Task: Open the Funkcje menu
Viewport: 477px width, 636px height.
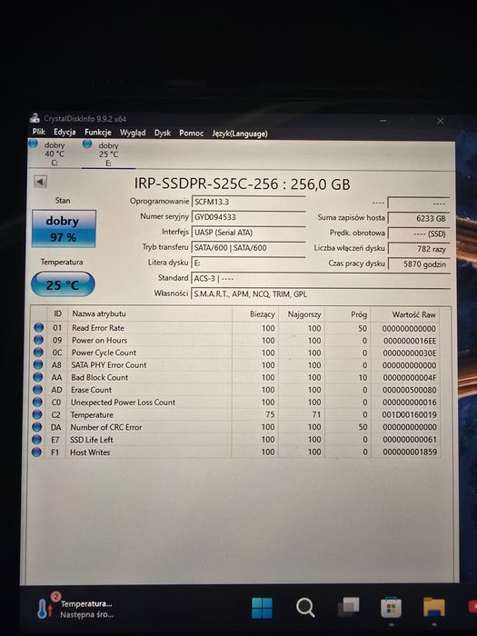Action: [98, 133]
